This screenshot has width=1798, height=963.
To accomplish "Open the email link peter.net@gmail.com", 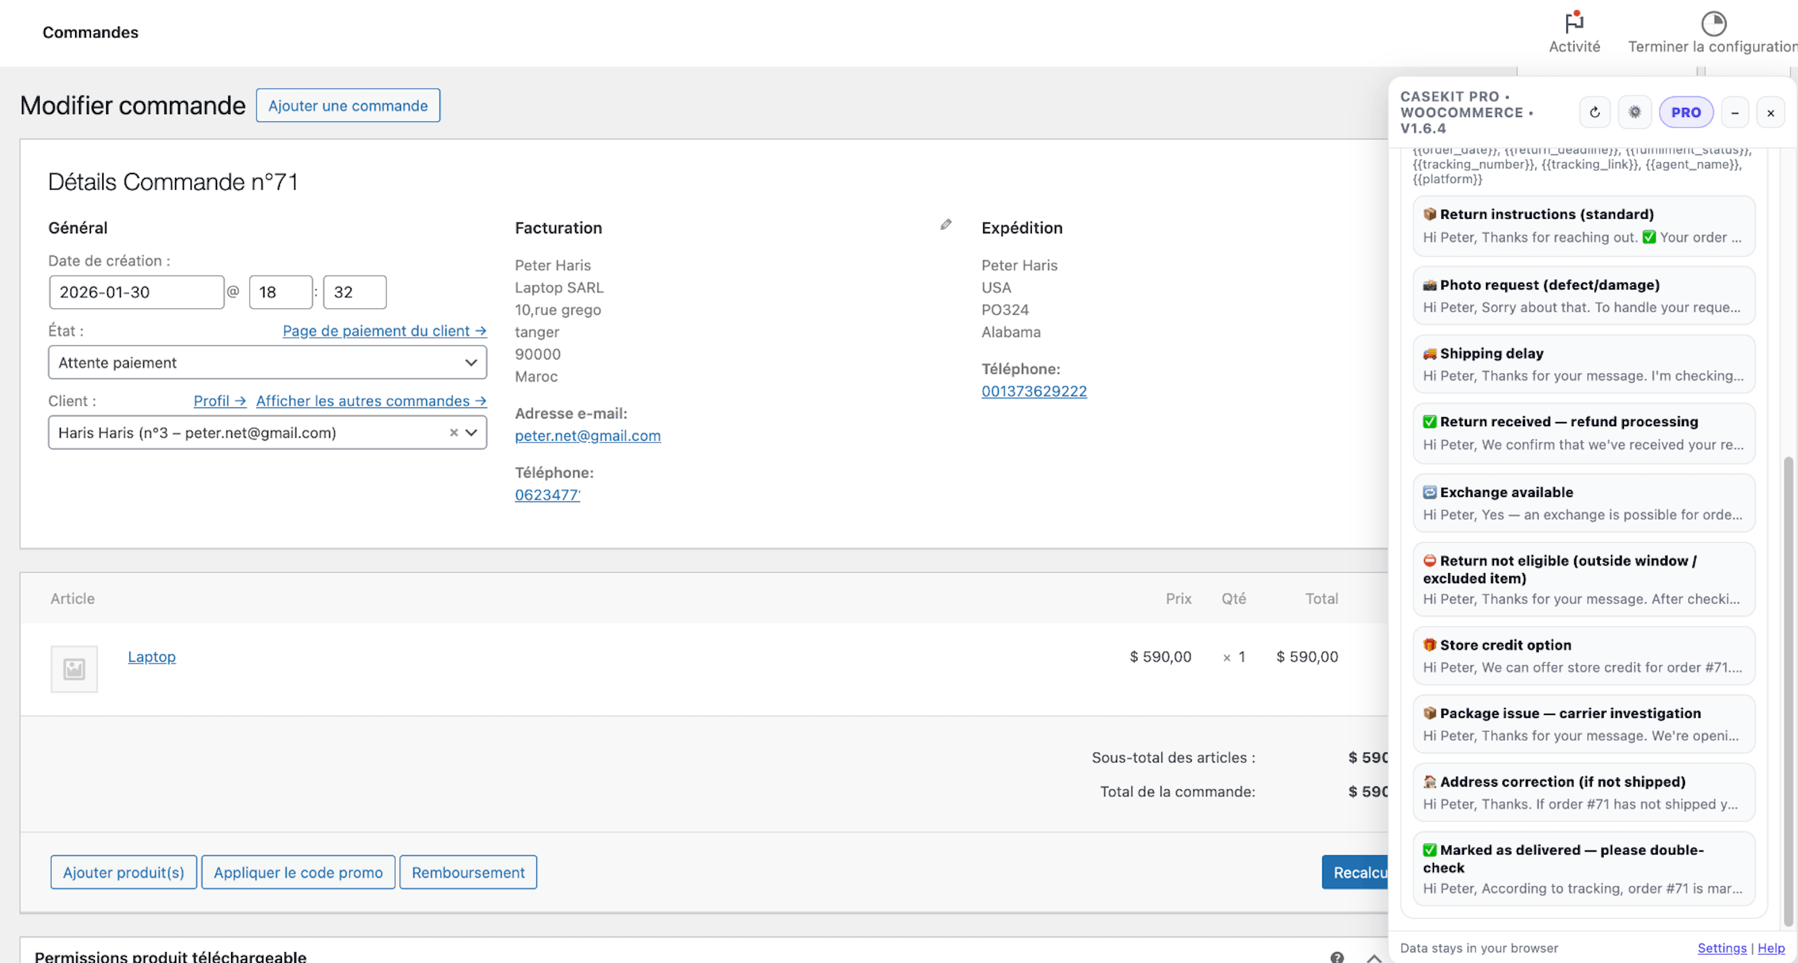I will (588, 435).
